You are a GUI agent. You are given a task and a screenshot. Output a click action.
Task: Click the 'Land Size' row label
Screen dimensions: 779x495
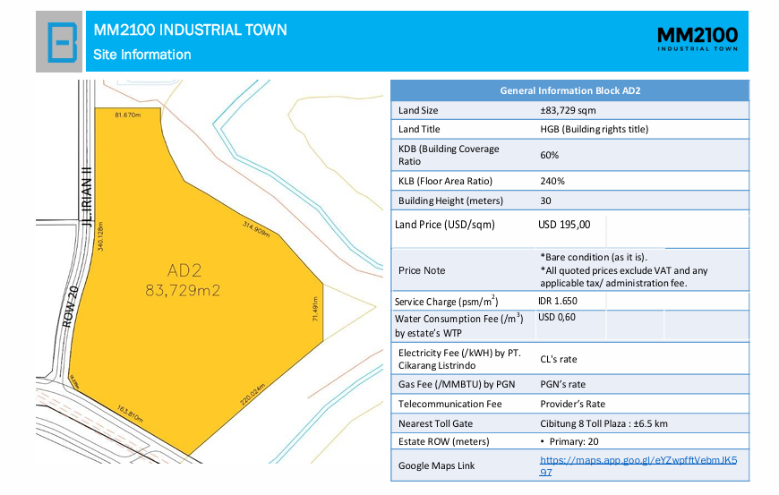coord(418,110)
